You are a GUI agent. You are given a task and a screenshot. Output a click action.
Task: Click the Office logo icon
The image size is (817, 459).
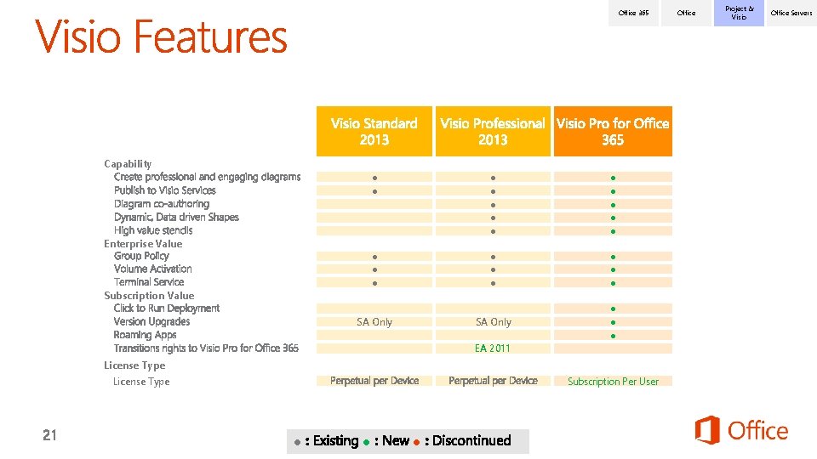tap(707, 430)
